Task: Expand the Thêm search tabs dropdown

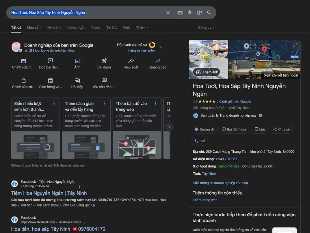Action: pos(142,27)
